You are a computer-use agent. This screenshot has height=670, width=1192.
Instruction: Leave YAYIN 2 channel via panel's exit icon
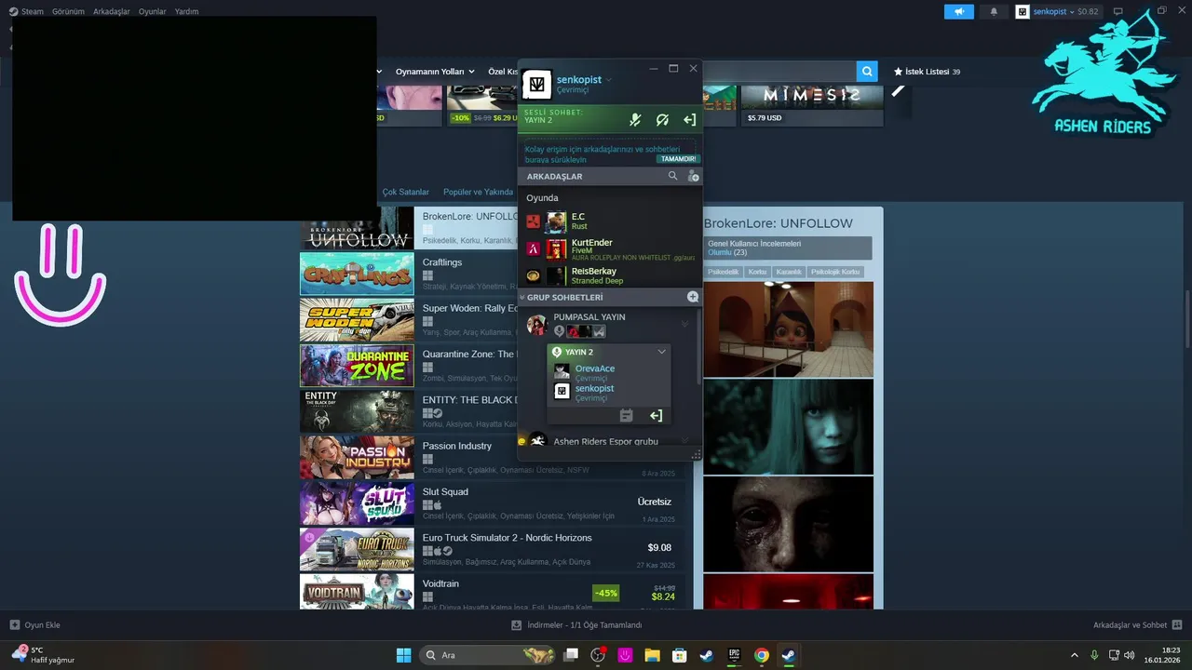click(x=656, y=416)
